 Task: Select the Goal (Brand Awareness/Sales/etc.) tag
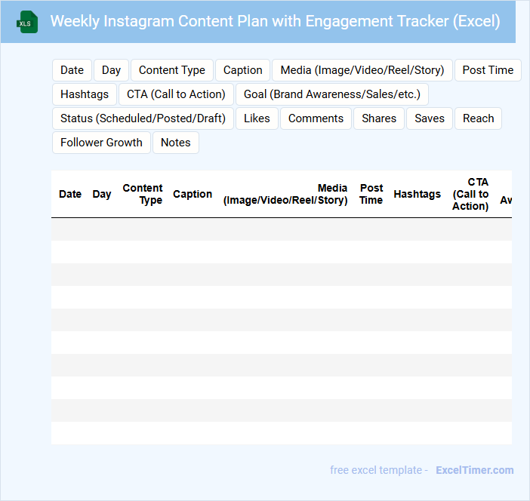332,94
